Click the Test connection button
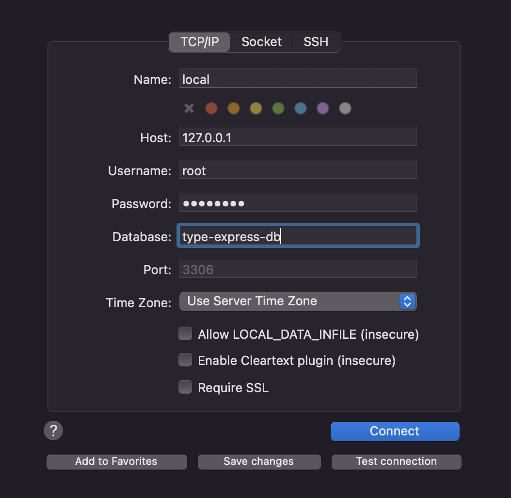The width and height of the screenshot is (511, 498). point(396,462)
